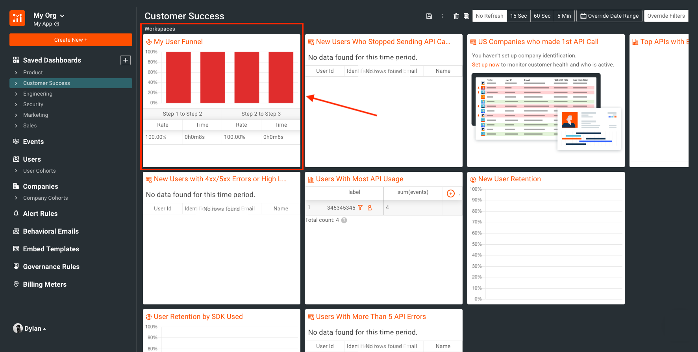
Task: Expand the Marketing dashboards folder
Action: pos(16,115)
